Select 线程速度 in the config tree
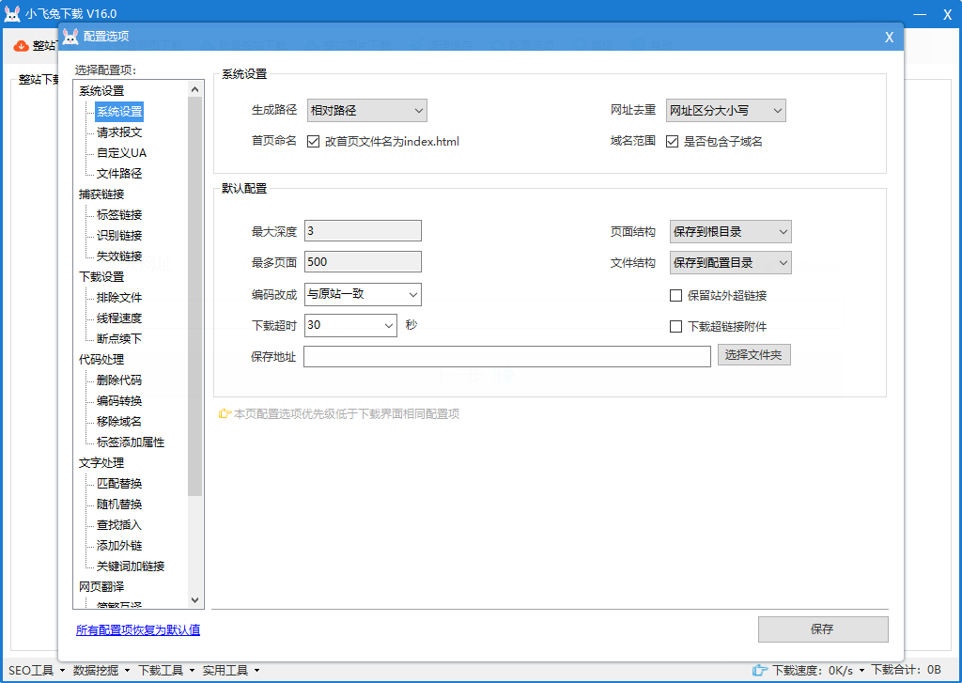This screenshot has width=962, height=683. tap(119, 318)
